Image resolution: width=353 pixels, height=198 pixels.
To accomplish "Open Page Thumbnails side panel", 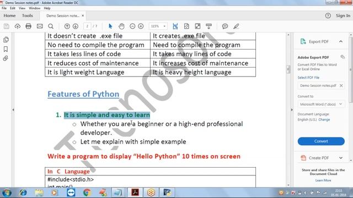I will pyautogui.click(x=6, y=40).
